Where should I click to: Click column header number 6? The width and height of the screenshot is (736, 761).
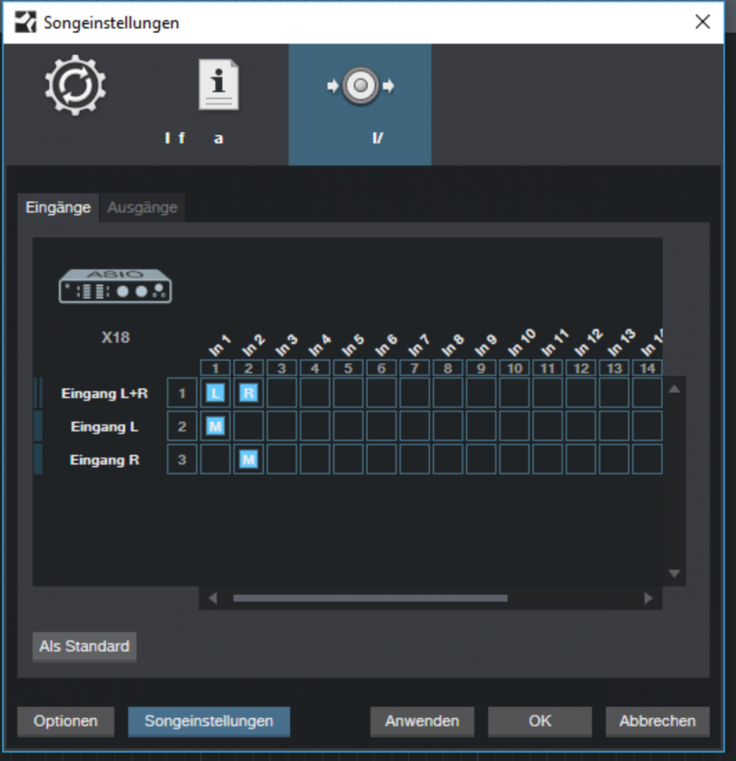point(381,368)
